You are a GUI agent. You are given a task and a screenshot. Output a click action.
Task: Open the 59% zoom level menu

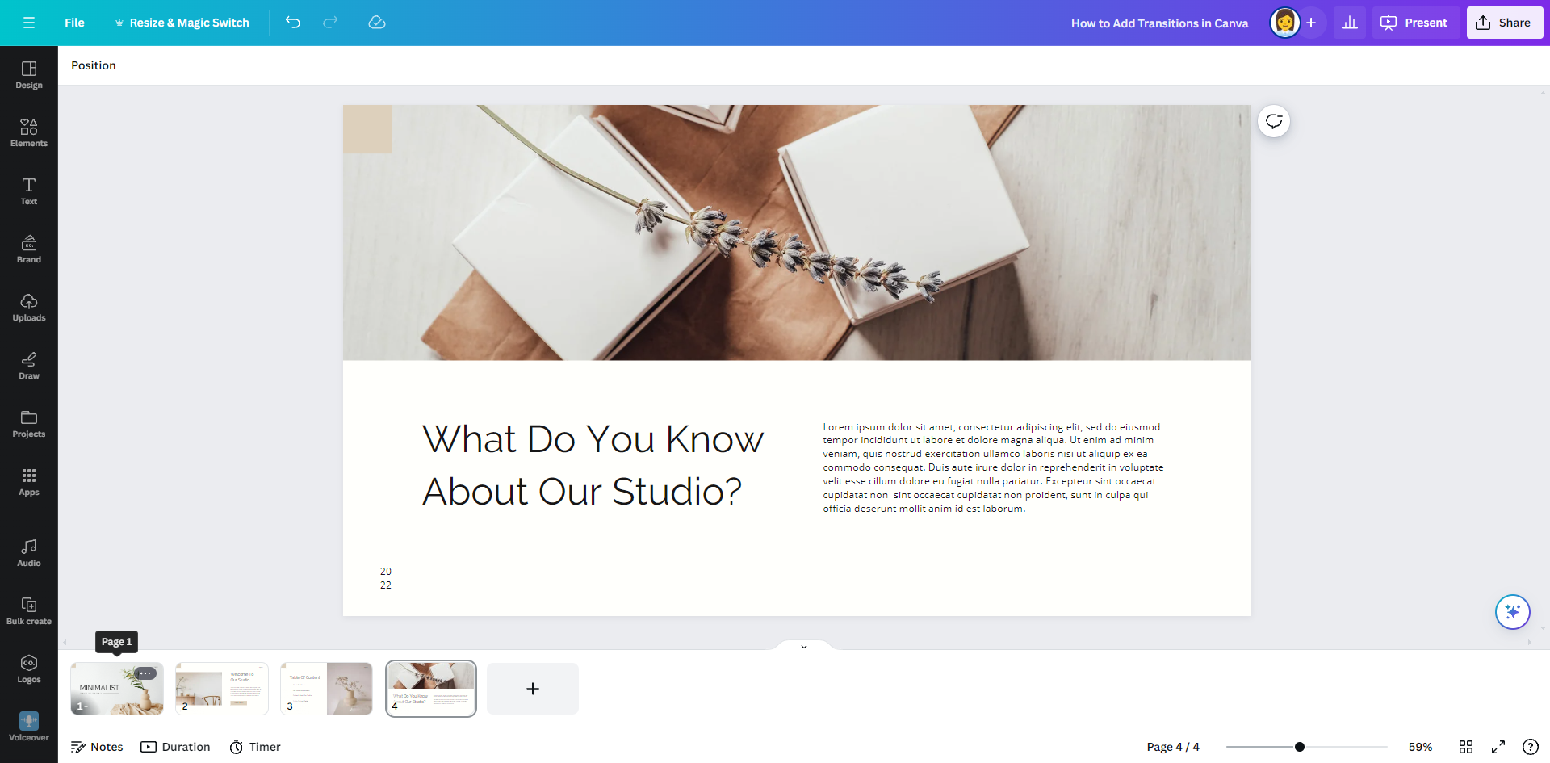coord(1421,747)
